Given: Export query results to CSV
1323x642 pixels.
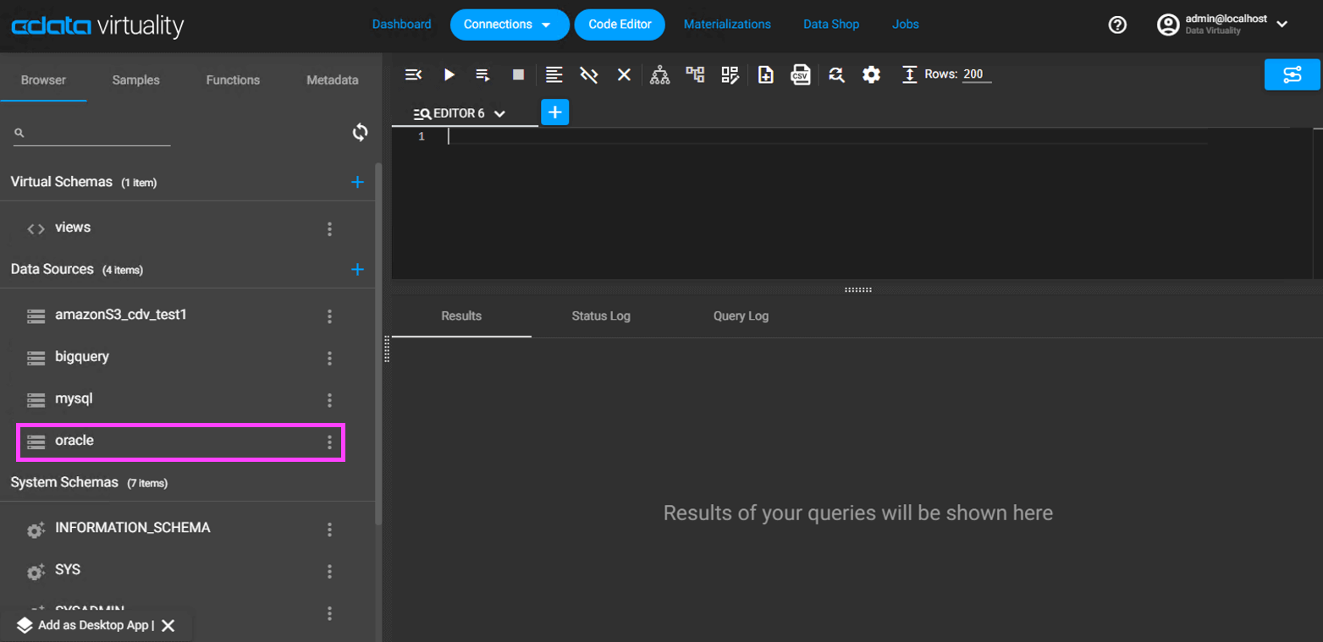Looking at the screenshot, I should 800,74.
